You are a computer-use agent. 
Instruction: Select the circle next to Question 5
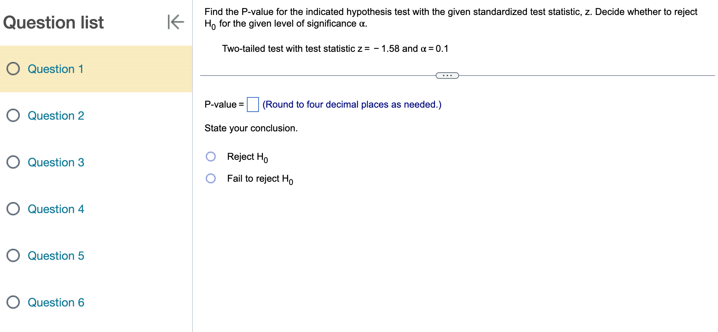13,256
